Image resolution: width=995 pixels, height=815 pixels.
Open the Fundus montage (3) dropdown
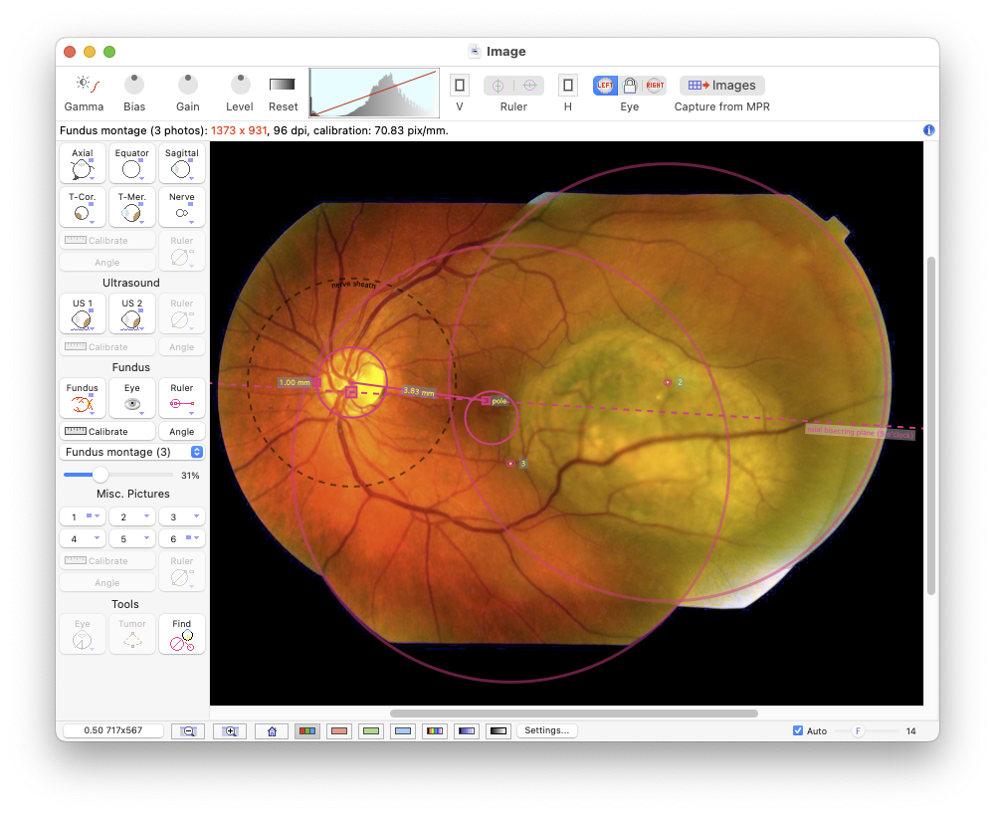(132, 452)
